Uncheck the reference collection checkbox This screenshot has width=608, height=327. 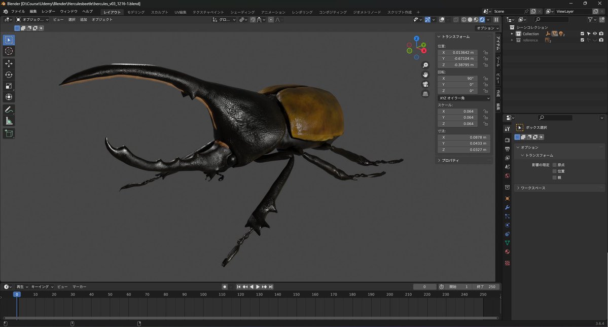[583, 40]
